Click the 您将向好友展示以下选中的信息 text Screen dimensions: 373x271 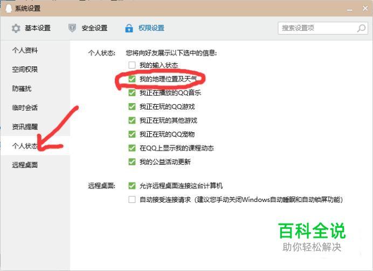171,53
